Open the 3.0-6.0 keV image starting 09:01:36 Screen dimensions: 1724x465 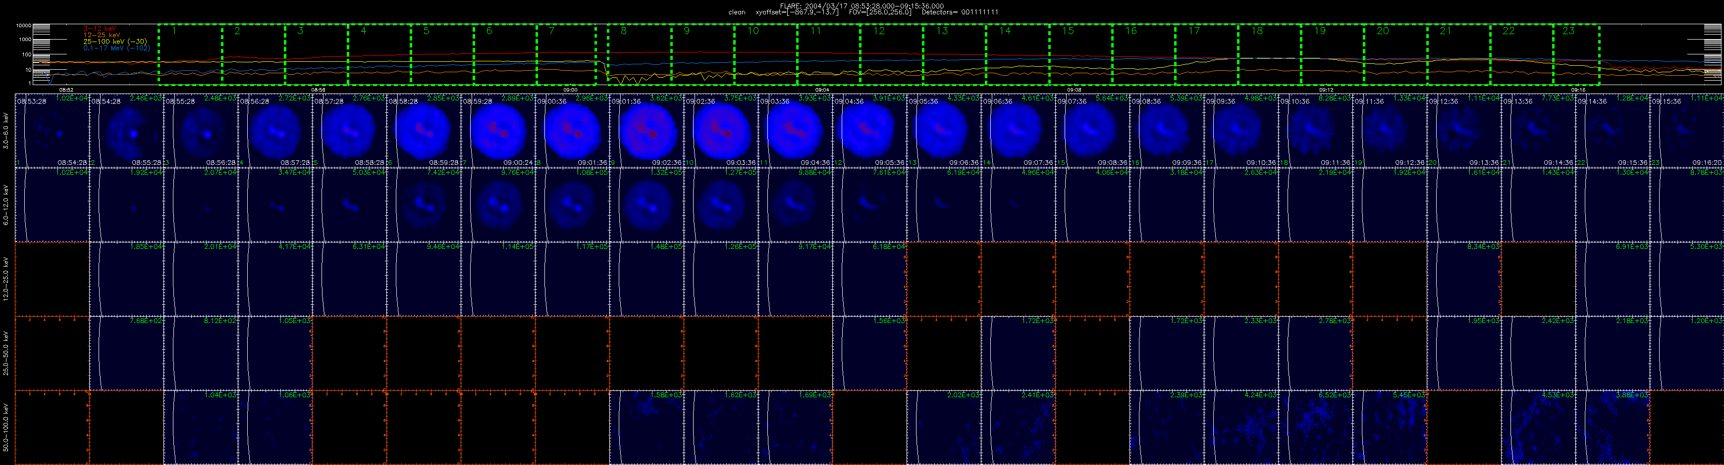point(647,130)
